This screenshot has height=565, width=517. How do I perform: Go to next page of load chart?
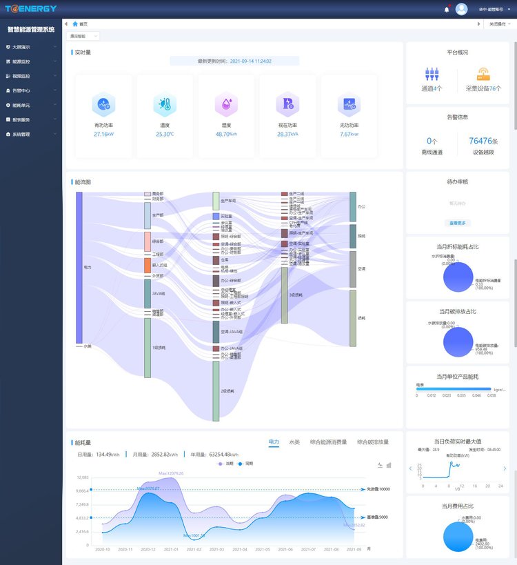(505, 469)
